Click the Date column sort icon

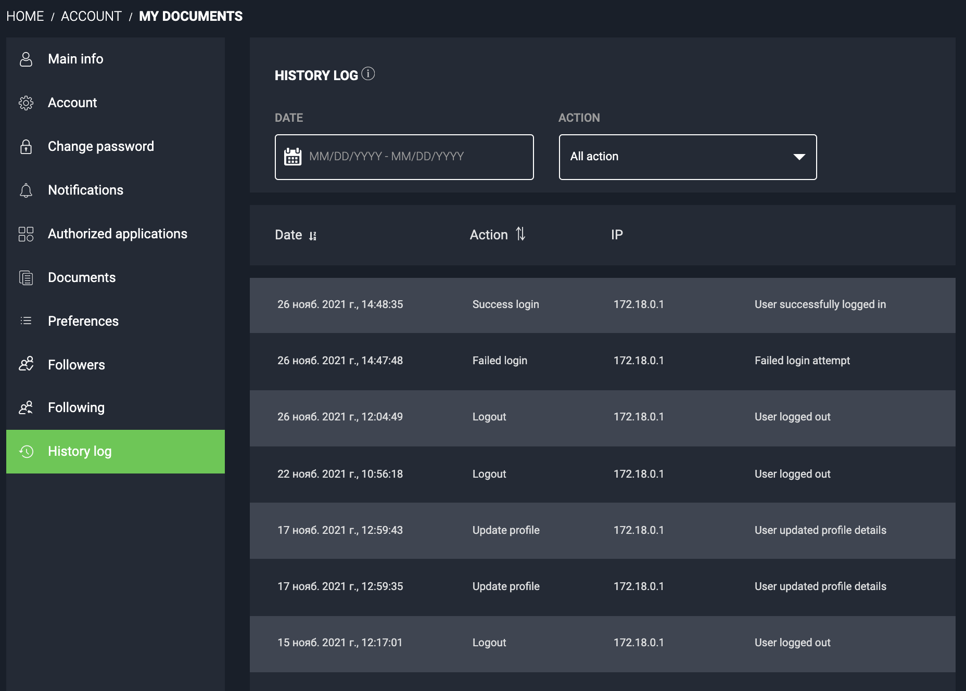coord(312,236)
